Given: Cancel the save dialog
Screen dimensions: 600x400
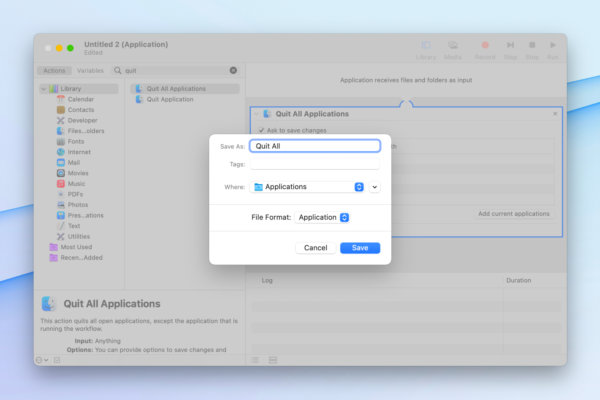Looking at the screenshot, I should [315, 248].
